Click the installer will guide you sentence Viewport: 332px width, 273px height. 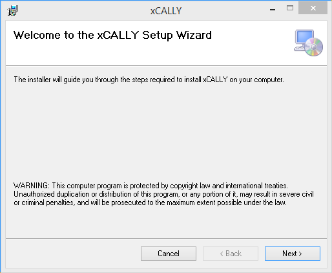pyautogui.click(x=149, y=80)
